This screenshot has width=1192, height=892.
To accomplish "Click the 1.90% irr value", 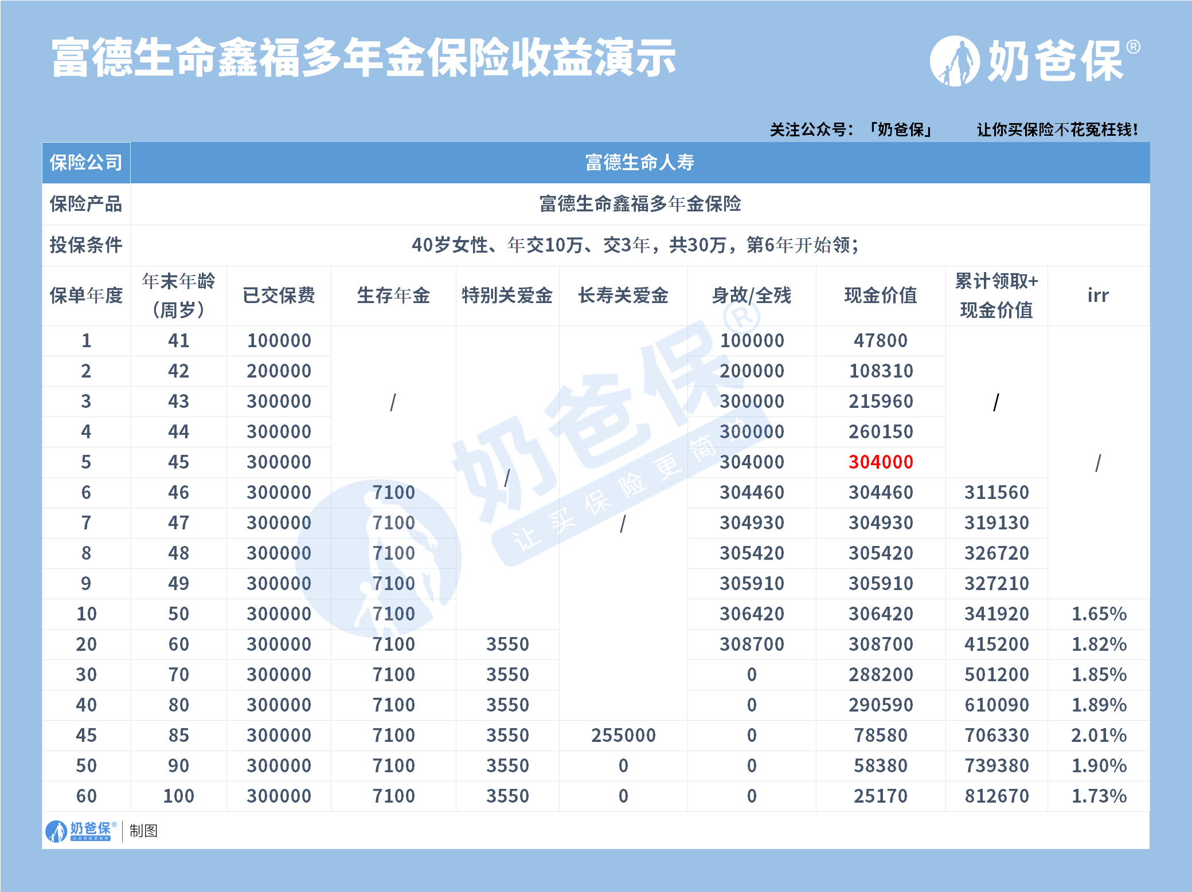I will [x=1099, y=765].
